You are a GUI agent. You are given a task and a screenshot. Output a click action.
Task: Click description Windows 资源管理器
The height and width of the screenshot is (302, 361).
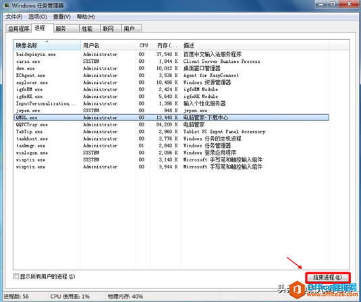pyautogui.click(x=207, y=82)
